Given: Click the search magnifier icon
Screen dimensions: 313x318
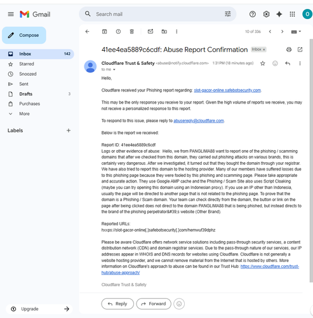Looking at the screenshot, I should coord(88,14).
